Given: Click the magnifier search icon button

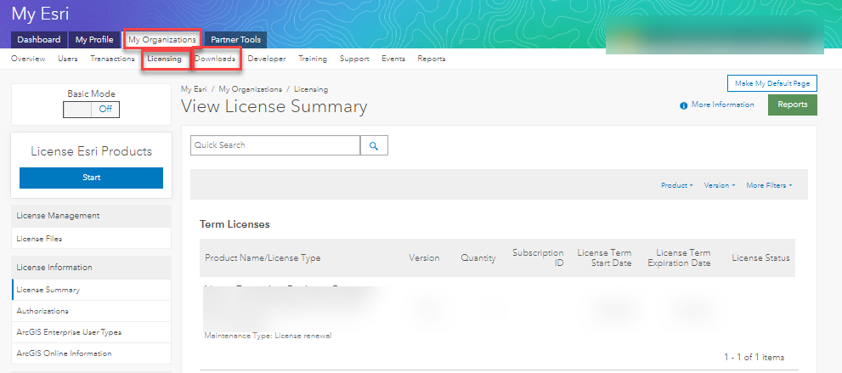Looking at the screenshot, I should click(374, 145).
